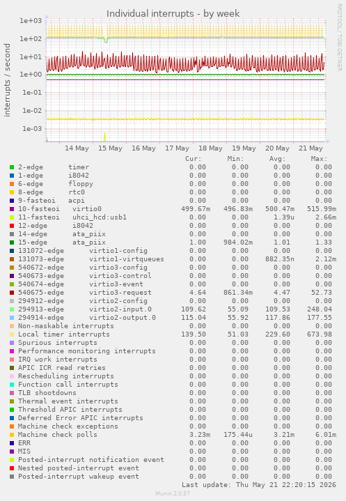The image size is (346, 501).
Task: Click the Local timer interrupts yellow swatch
Action: coord(12,334)
